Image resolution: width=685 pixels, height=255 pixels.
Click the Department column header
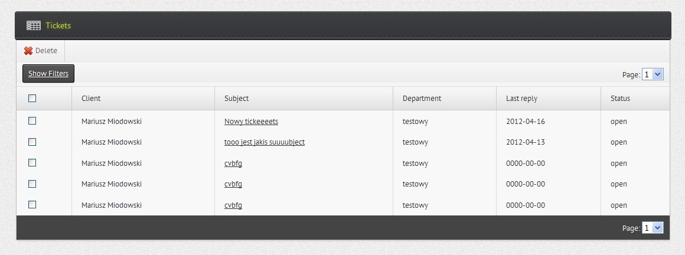point(422,99)
